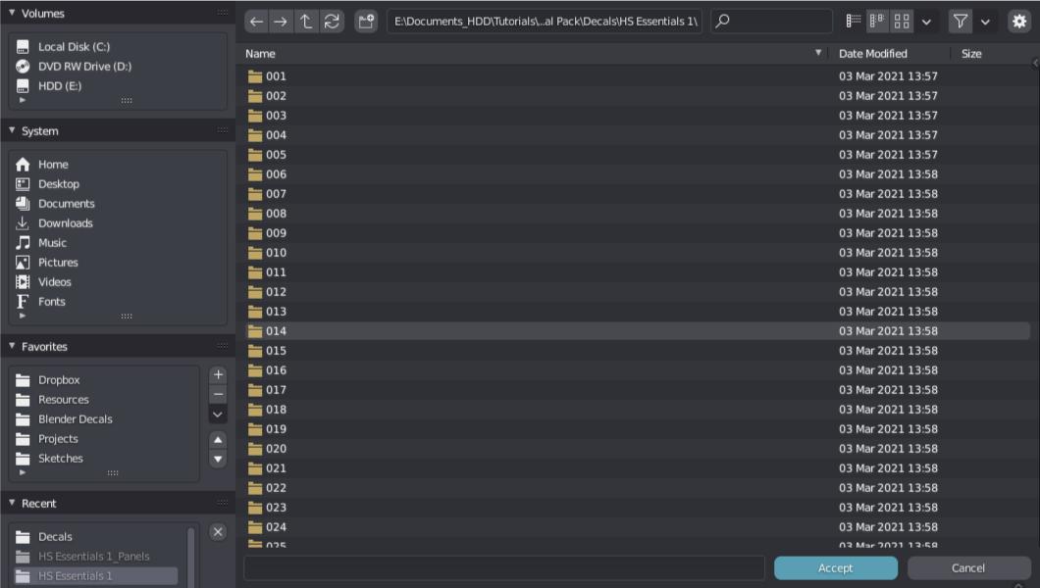Select folder 024

636,527
